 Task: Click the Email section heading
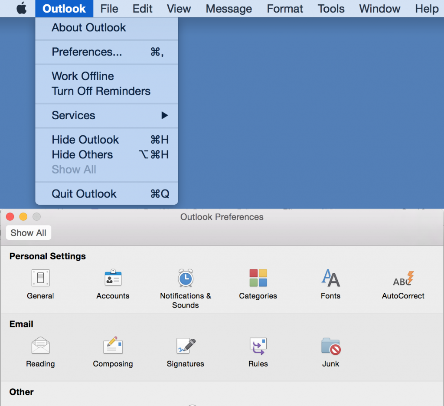click(x=21, y=324)
